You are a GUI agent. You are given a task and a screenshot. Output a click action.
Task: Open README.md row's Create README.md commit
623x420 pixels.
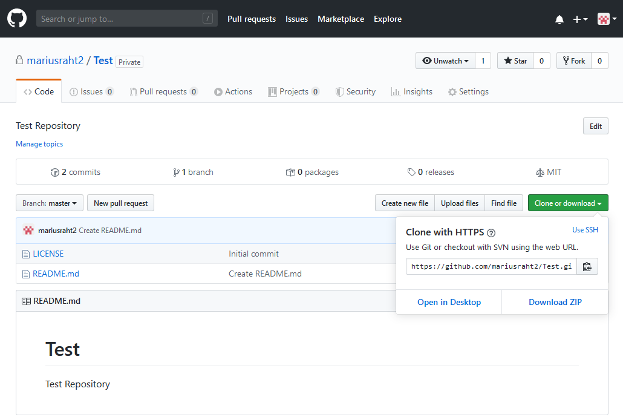(x=265, y=274)
